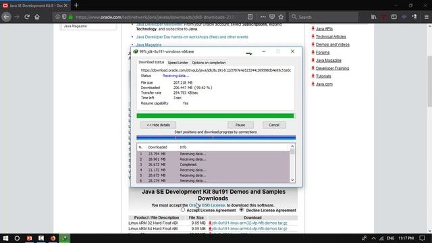Image resolution: width=432 pixels, height=243 pixels.
Task: Open Java Developer Day workshops link
Action: pyautogui.click(x=192, y=36)
